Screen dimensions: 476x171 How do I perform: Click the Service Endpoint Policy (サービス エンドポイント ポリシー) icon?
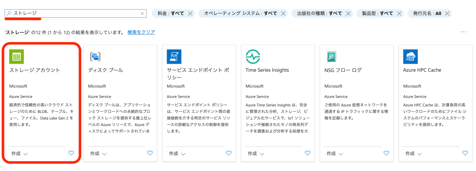point(174,57)
